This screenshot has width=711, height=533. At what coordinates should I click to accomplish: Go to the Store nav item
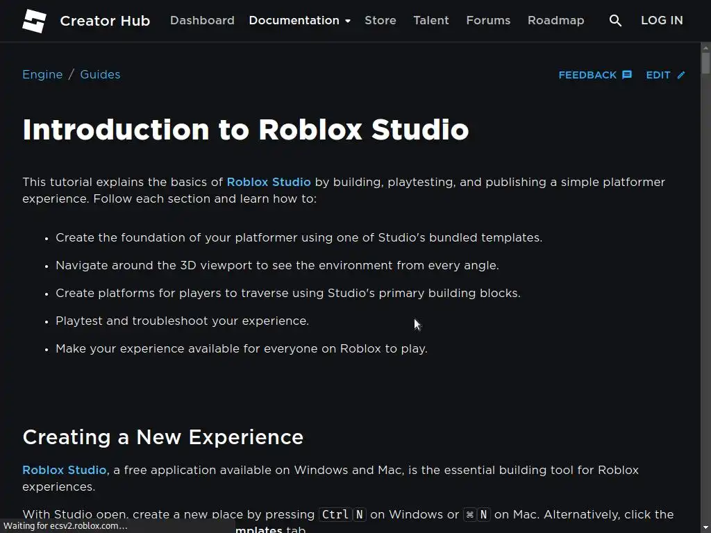point(380,20)
